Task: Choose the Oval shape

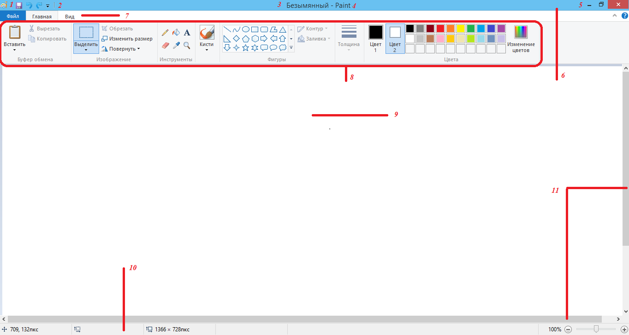Action: click(246, 29)
